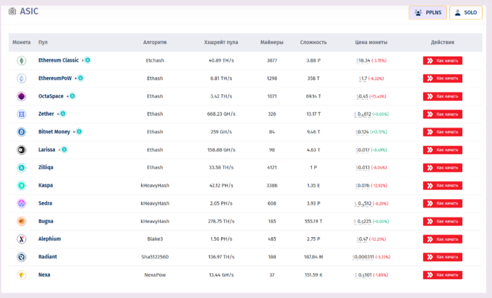The image size is (492, 298).
Task: Click Как начать button for Larissa
Action: (442, 150)
